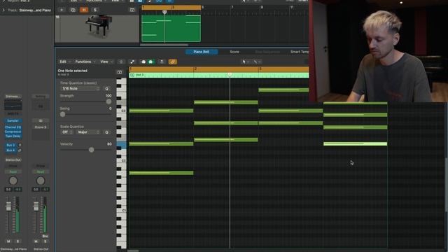
Task: Click the Swing value 0
Action: point(110,108)
